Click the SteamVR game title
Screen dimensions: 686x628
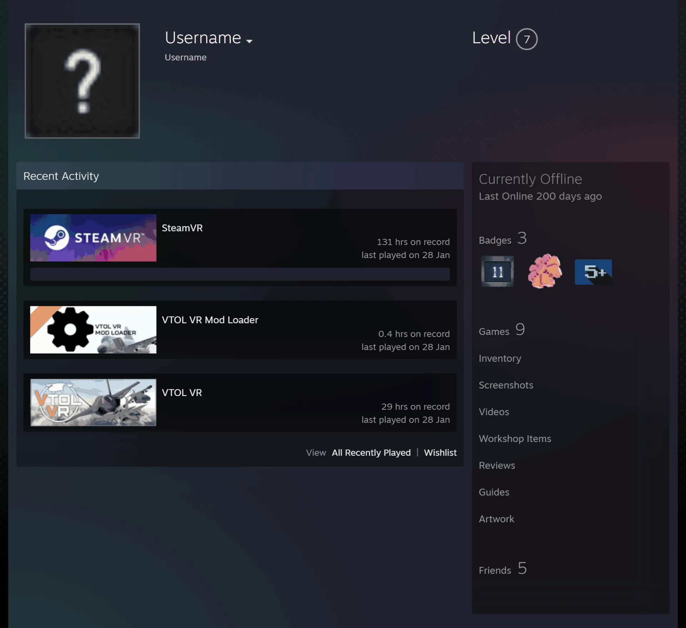point(182,228)
